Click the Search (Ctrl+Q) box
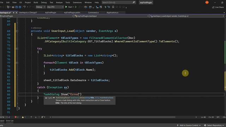Image resolution: width=226 pixels, height=127 pixels. pos(119,2)
